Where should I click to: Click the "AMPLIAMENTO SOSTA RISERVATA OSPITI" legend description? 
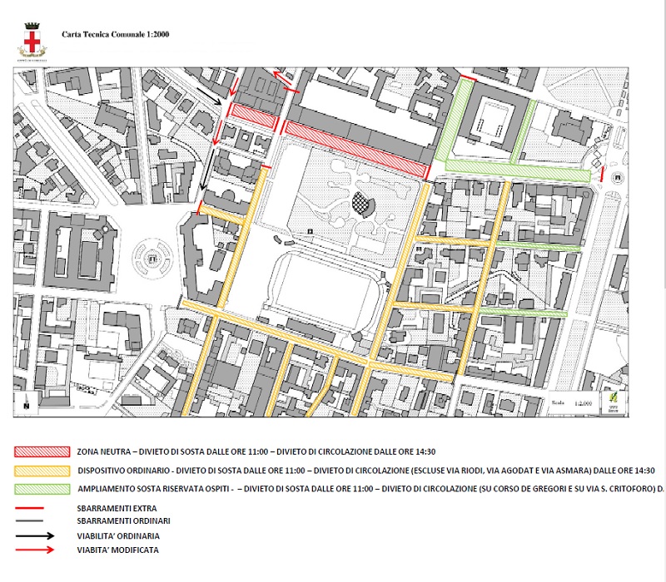370,489
